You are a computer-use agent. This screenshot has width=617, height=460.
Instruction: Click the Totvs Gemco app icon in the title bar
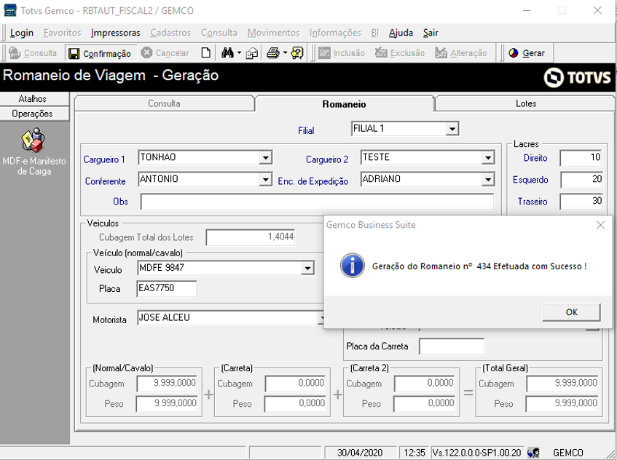[x=10, y=11]
